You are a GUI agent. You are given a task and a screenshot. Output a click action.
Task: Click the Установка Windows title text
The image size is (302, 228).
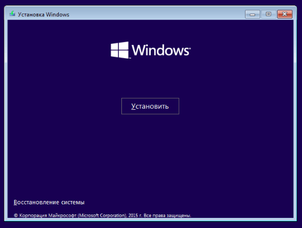pos(43,15)
